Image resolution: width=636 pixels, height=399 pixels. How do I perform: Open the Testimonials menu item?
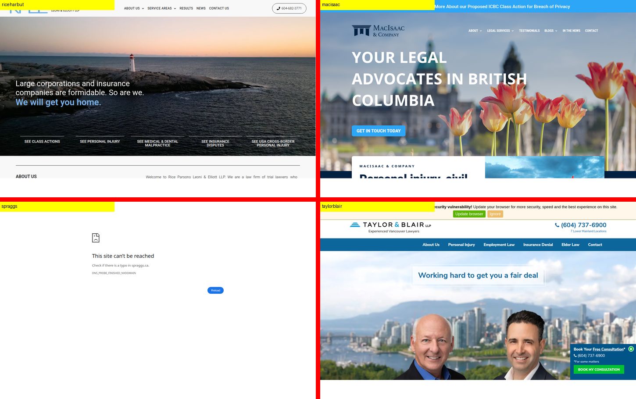[529, 31]
